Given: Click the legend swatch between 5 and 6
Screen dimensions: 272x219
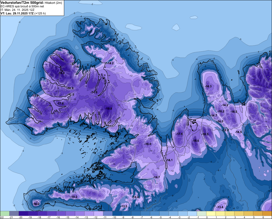Looking at the screenshot, I should pyautogui.click(x=258, y=213).
